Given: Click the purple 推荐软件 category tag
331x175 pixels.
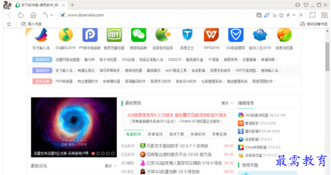Looking at the screenshot, I should coord(42,70).
